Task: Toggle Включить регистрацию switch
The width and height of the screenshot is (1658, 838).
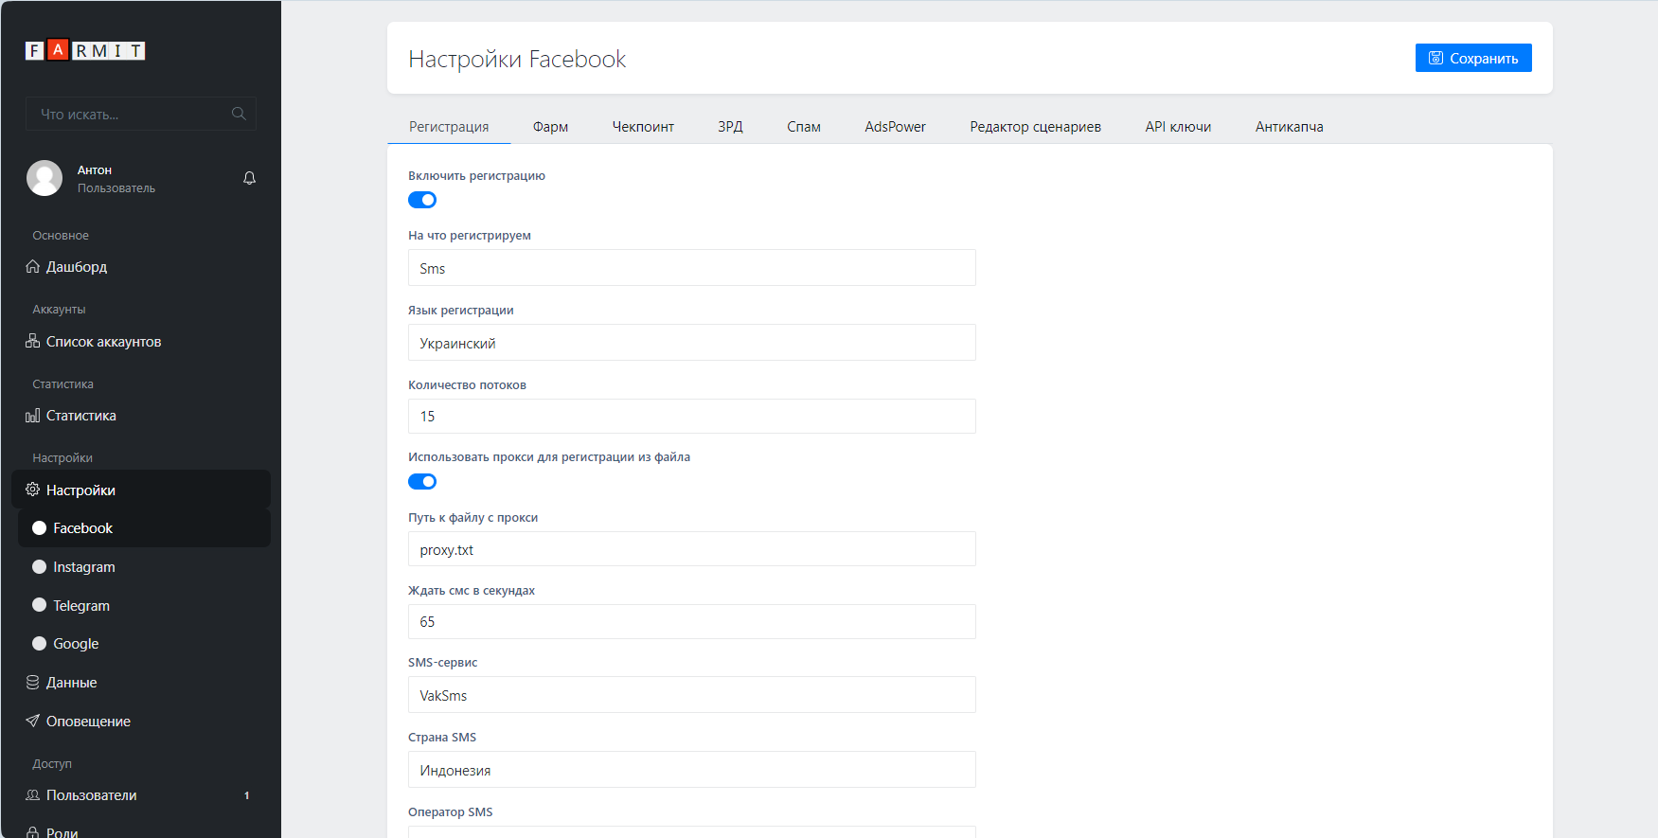Action: click(422, 200)
